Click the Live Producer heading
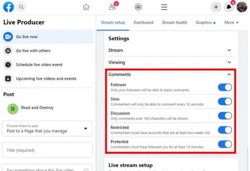 pos(24,22)
